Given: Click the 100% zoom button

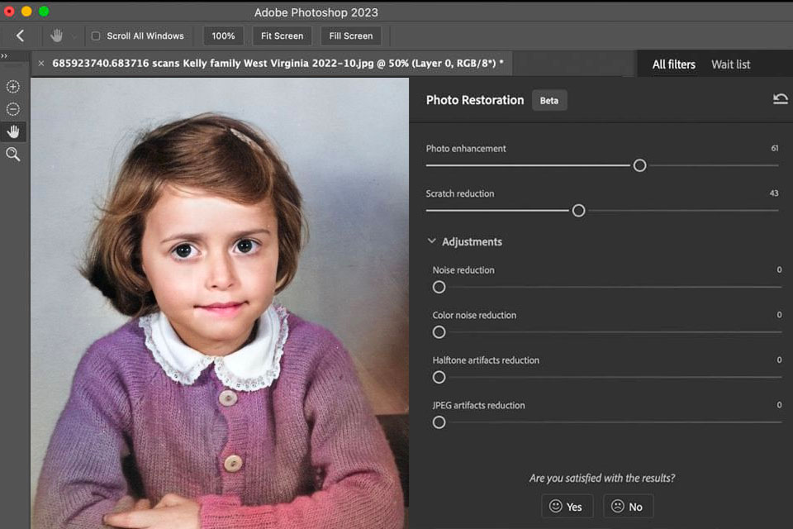Looking at the screenshot, I should 223,36.
